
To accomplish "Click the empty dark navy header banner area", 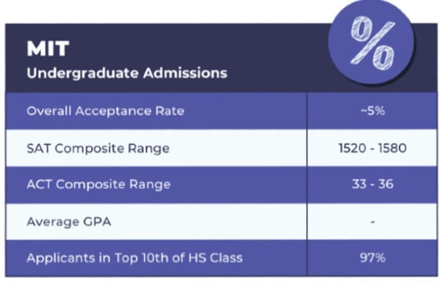I will [x=271, y=58].
